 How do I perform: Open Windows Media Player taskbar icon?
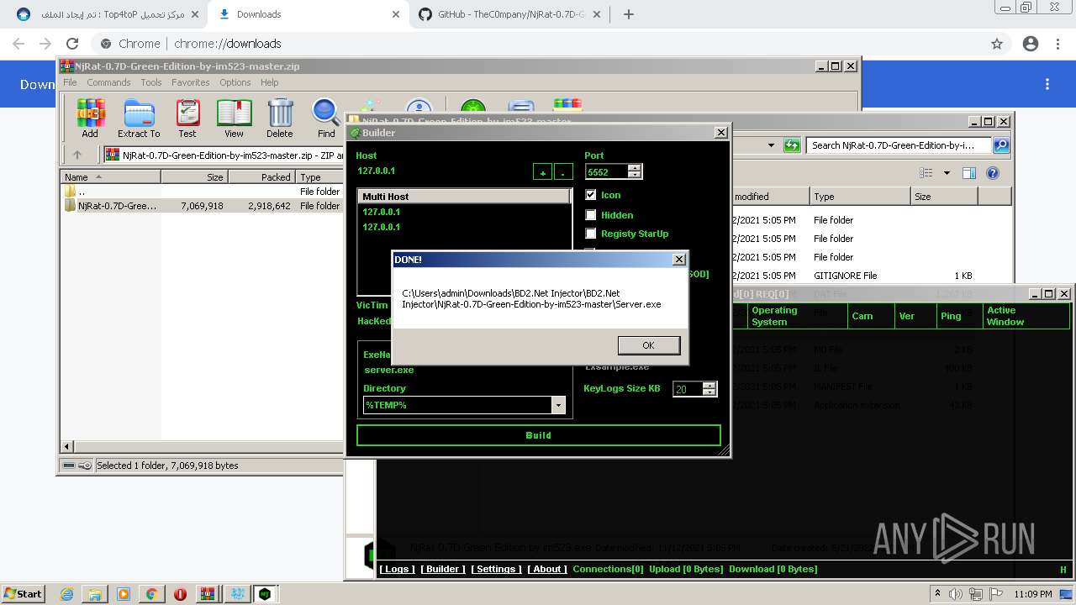(x=124, y=594)
